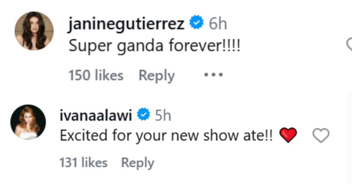Click janinegutierrez's verified badge icon

click(x=196, y=22)
